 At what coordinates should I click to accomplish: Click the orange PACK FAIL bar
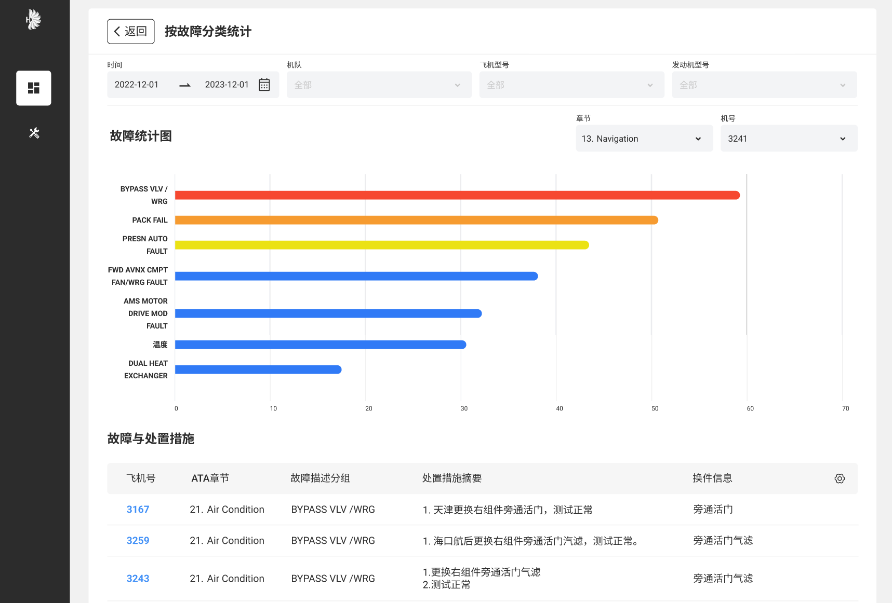click(x=416, y=220)
